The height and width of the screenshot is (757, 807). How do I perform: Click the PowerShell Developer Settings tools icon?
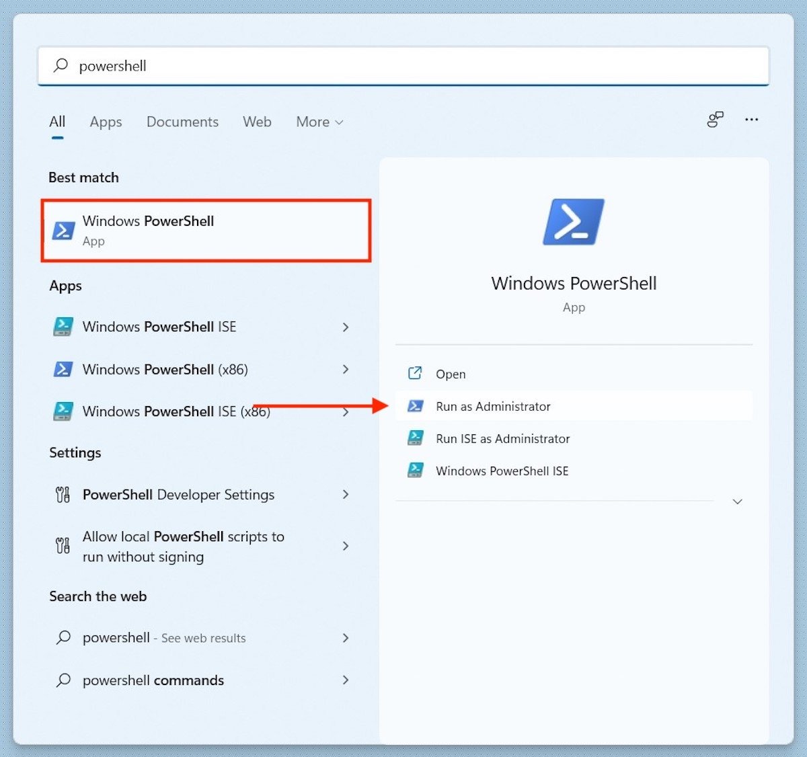tap(63, 495)
